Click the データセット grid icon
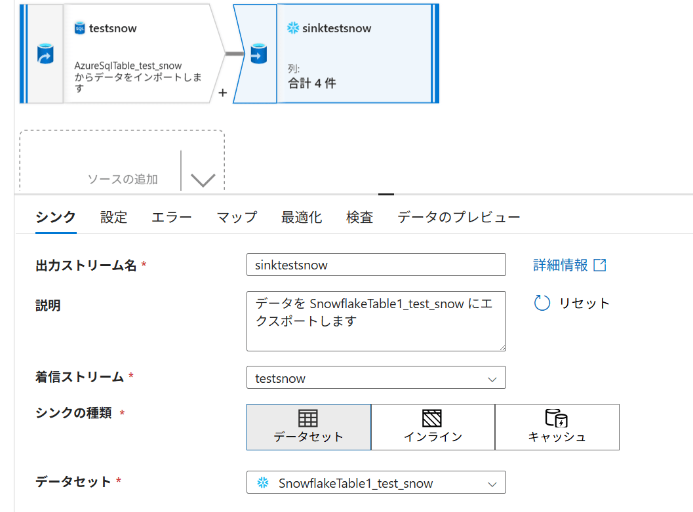 pos(308,418)
